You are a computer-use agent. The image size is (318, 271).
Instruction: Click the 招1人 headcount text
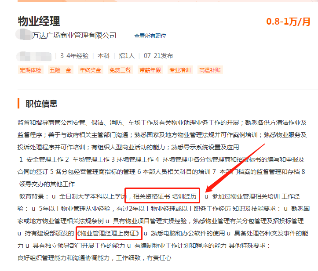[127, 56]
